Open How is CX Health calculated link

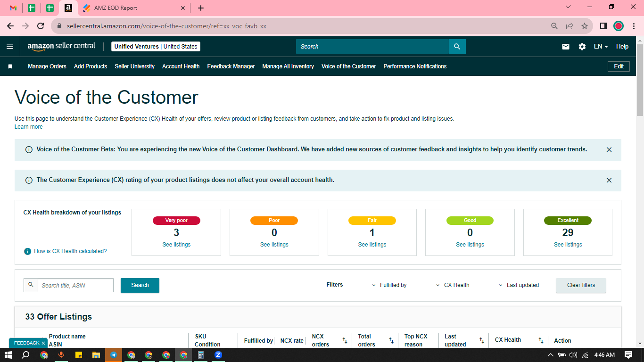70,251
